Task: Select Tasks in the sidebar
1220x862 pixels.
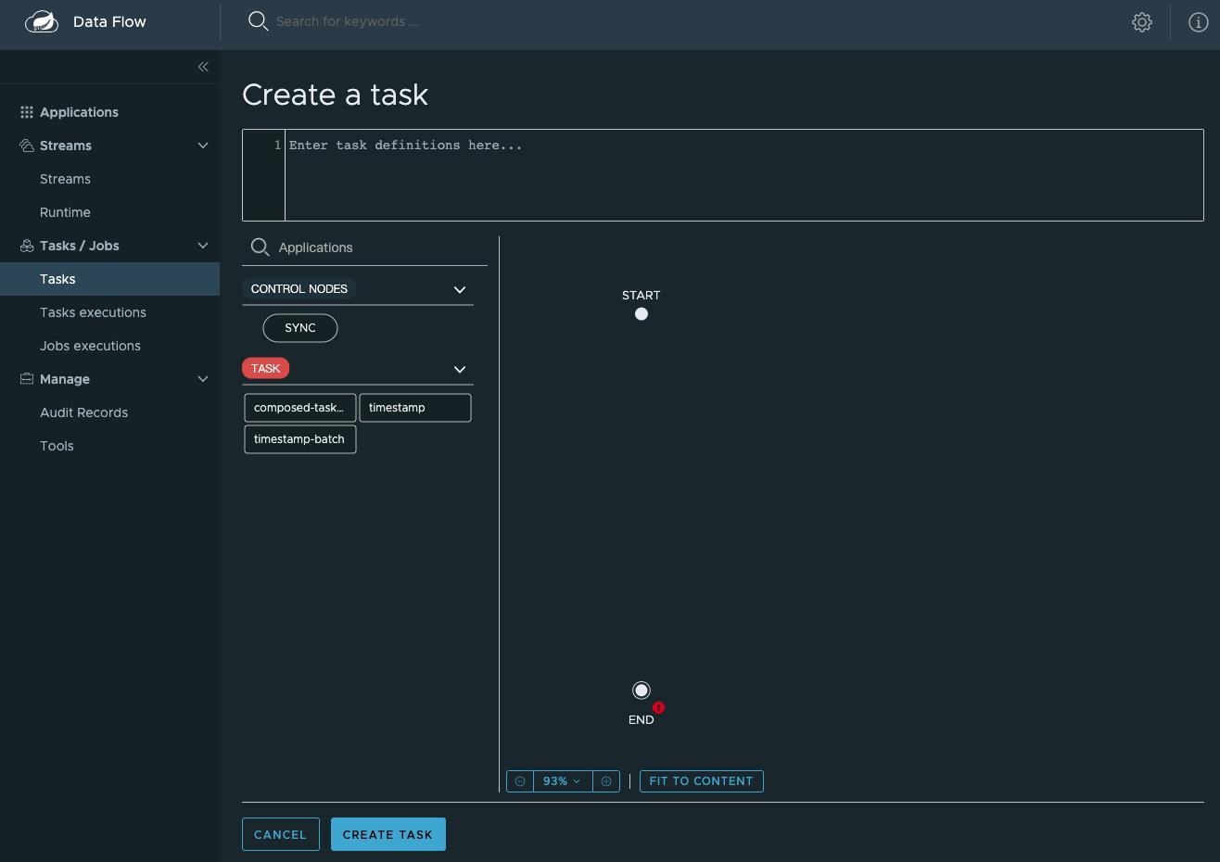Action: coord(109,279)
